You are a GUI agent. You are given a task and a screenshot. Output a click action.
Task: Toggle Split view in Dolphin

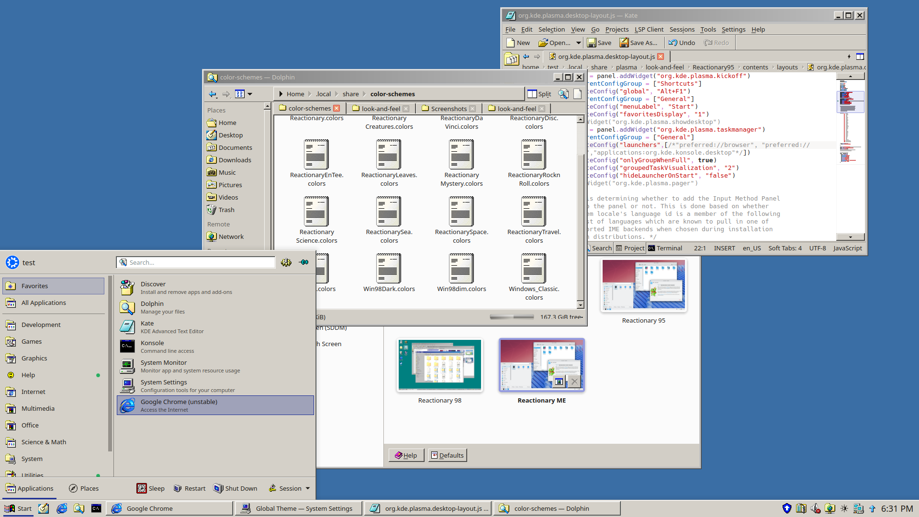pos(539,94)
